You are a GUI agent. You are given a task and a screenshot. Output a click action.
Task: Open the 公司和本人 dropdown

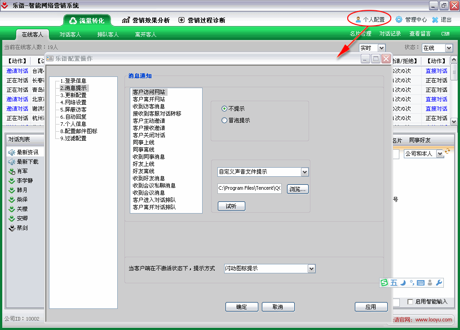pos(439,154)
